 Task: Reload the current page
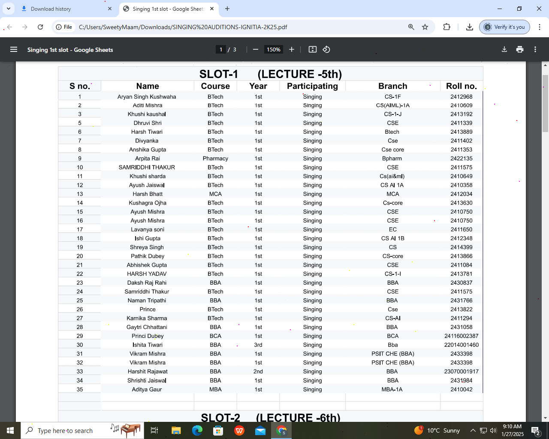40,27
